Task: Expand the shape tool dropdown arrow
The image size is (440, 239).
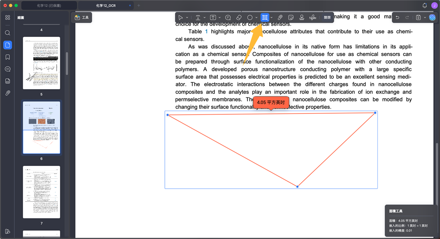Action: click(x=256, y=17)
